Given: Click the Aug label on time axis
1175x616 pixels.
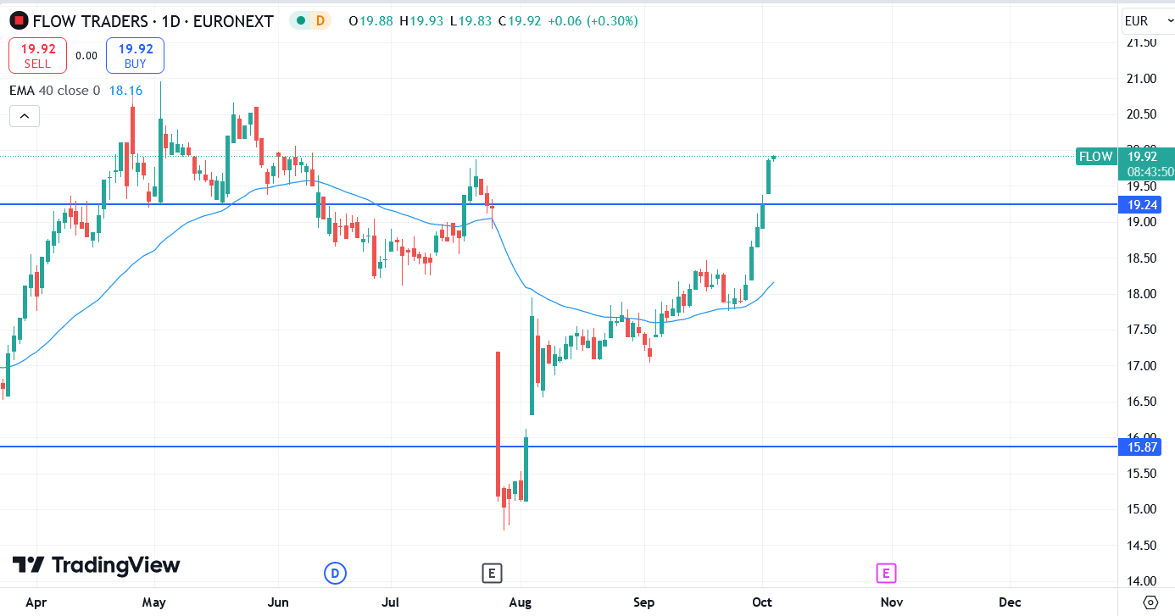Looking at the screenshot, I should (x=520, y=602).
